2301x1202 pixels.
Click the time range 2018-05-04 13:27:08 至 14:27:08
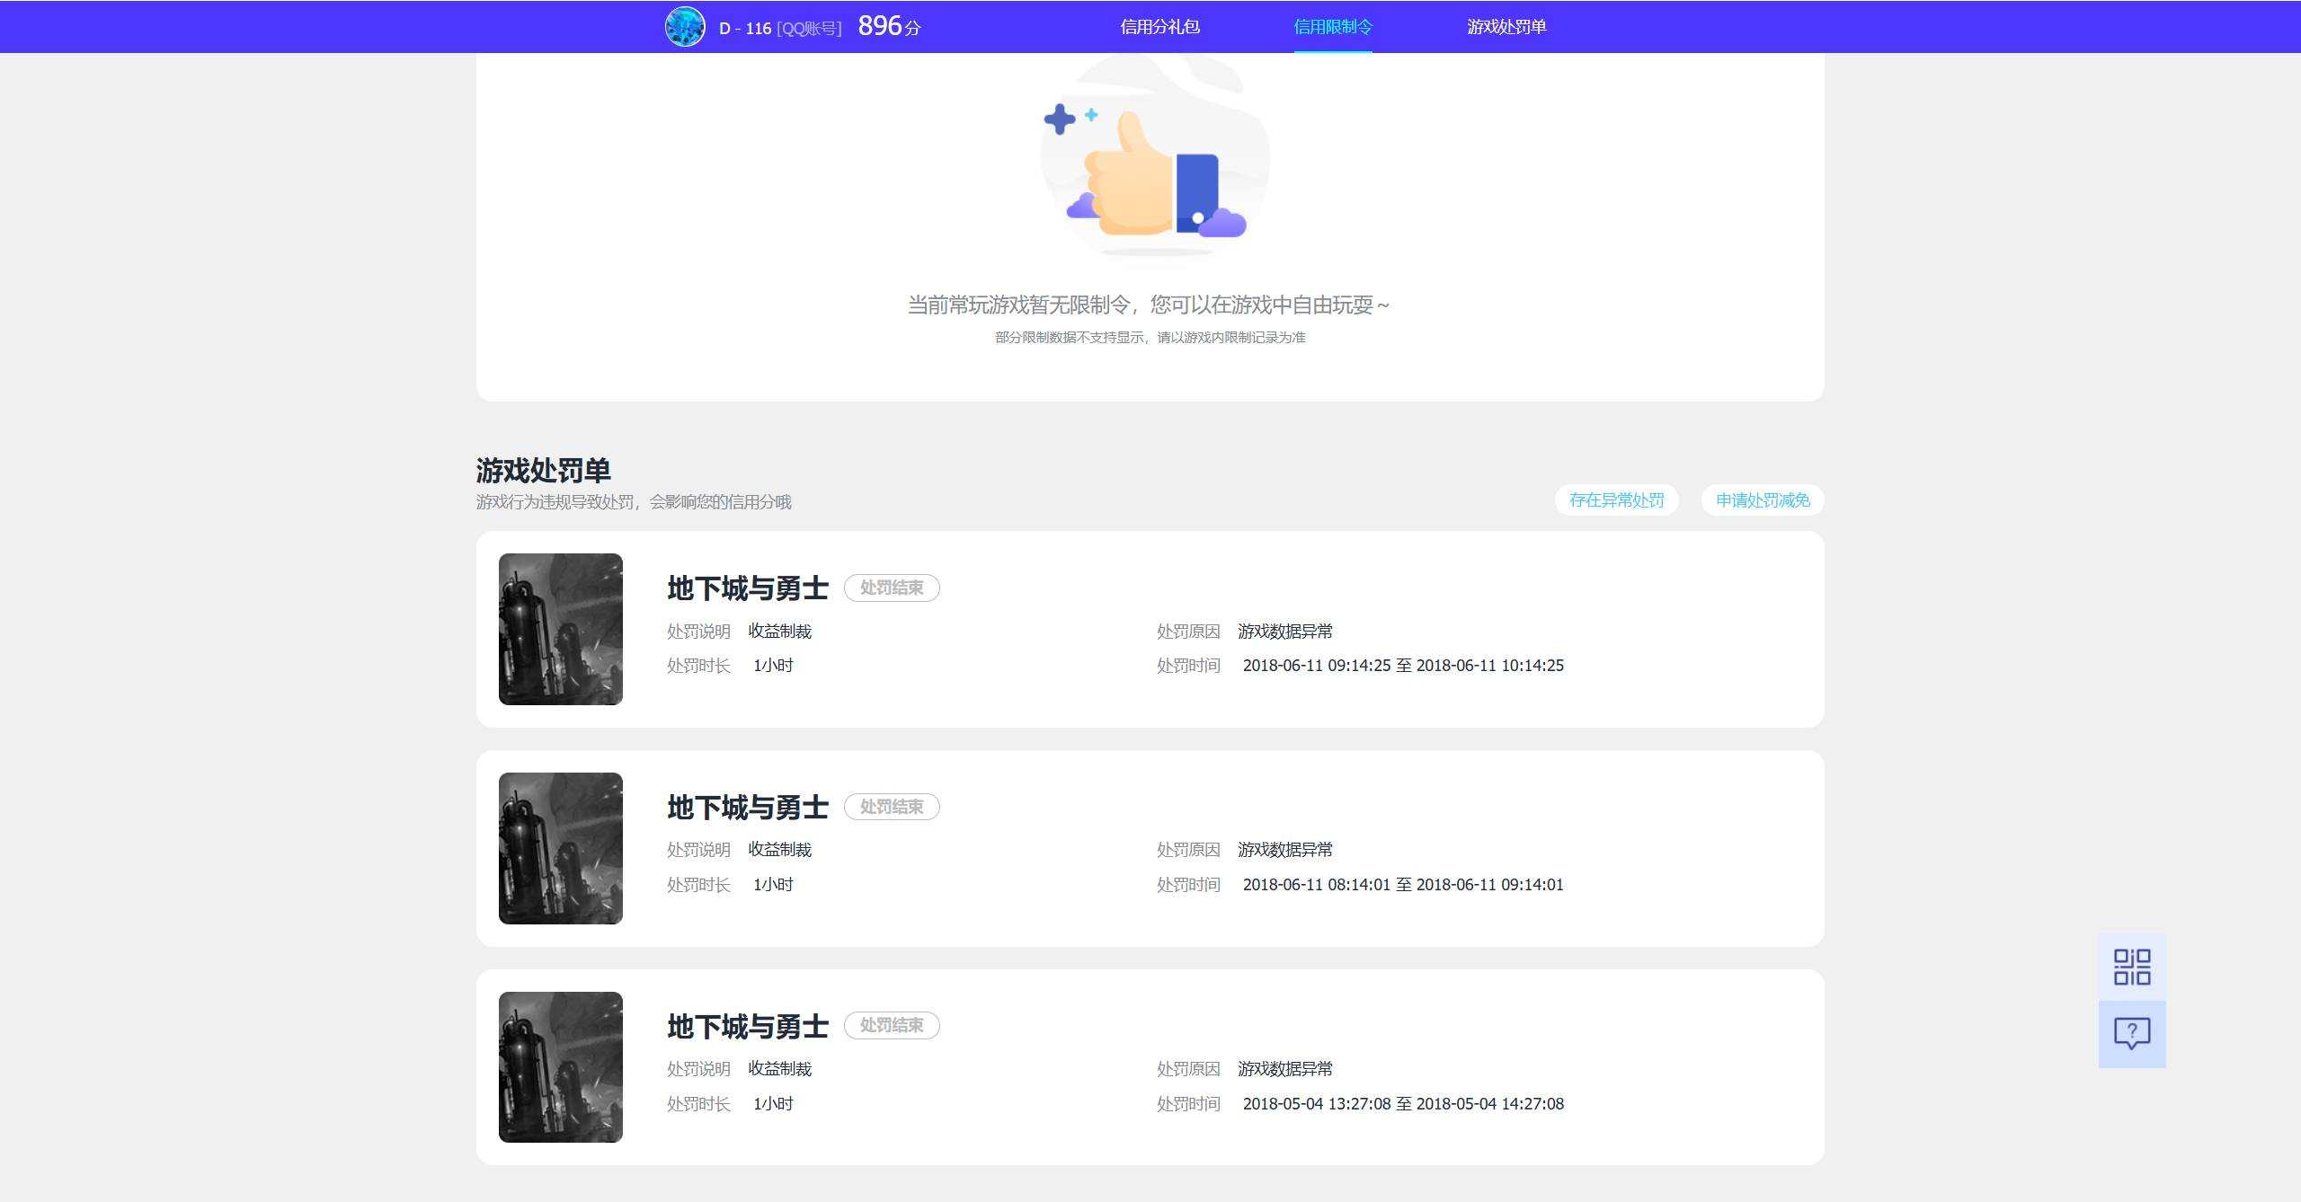[x=1403, y=1104]
